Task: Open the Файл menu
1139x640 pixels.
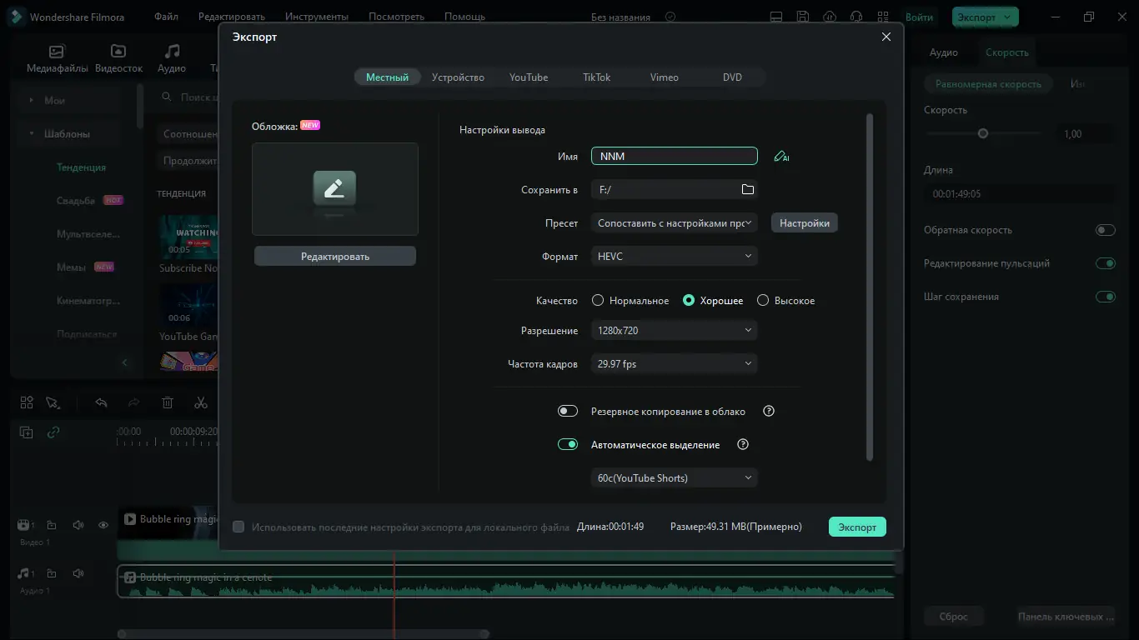Action: 166,17
